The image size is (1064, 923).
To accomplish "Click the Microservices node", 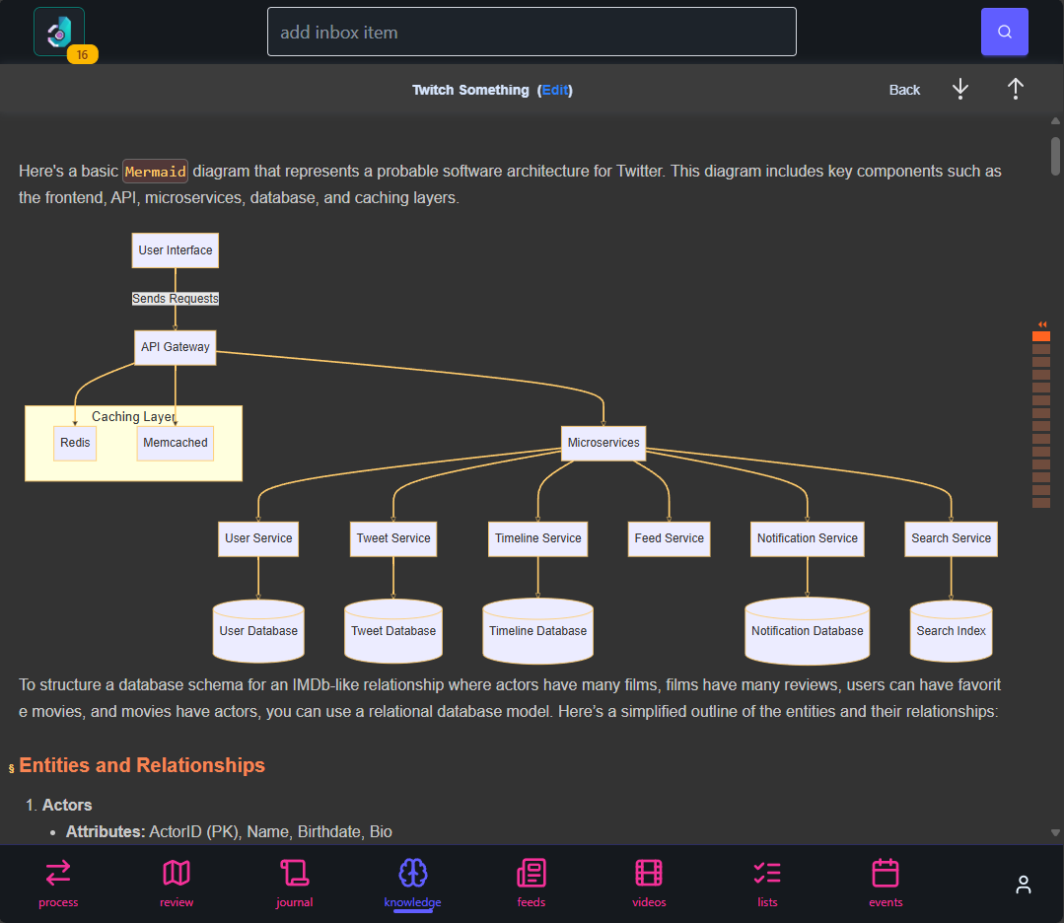I will tap(603, 443).
